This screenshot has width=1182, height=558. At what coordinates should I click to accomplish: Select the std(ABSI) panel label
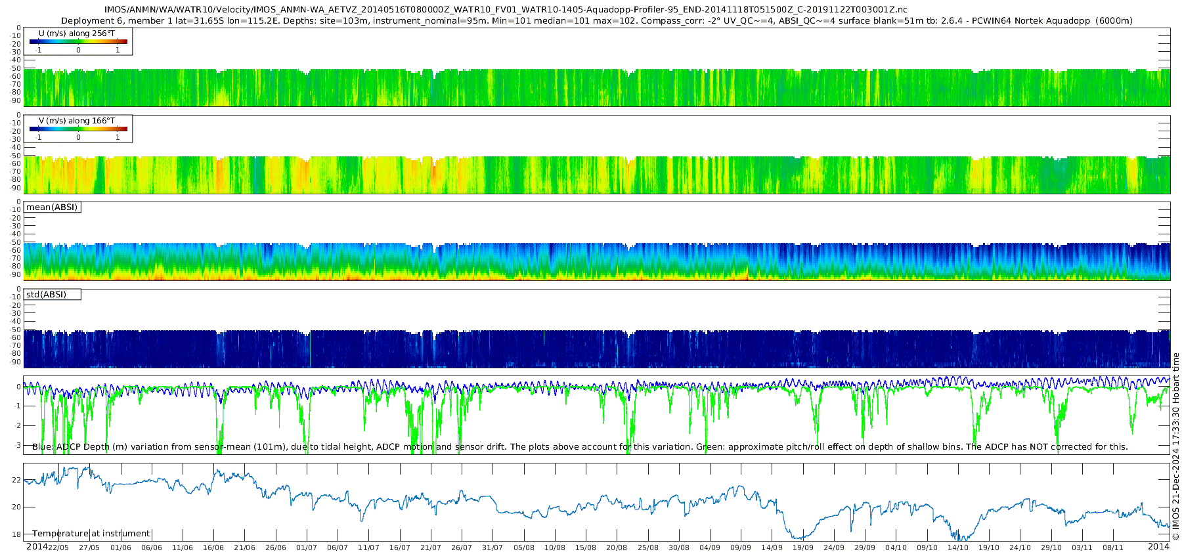pyautogui.click(x=46, y=295)
